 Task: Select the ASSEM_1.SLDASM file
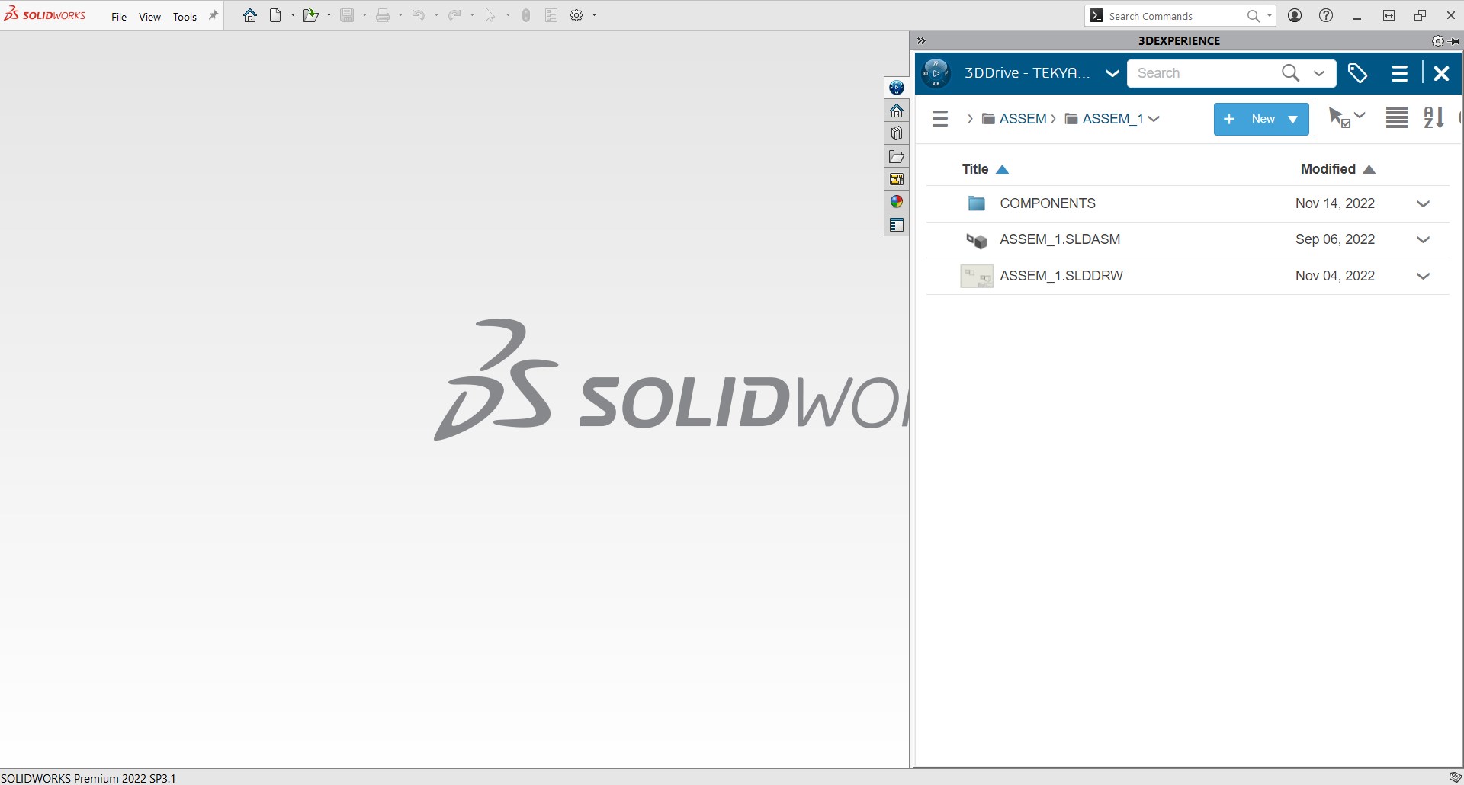click(x=1060, y=239)
